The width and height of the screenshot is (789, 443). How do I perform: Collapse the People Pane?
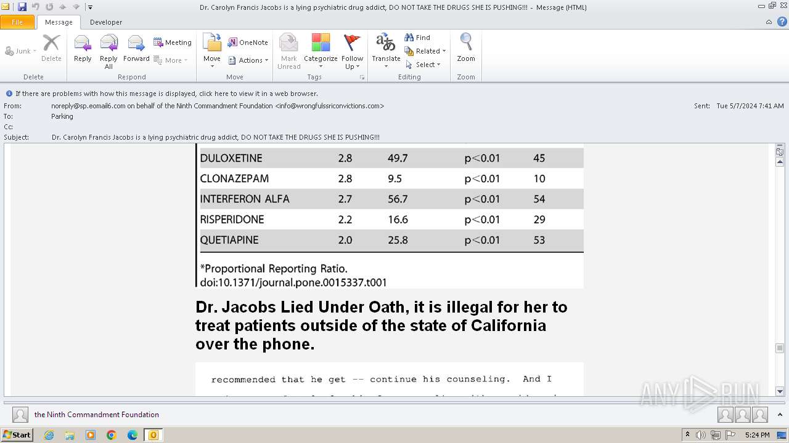[x=781, y=415]
